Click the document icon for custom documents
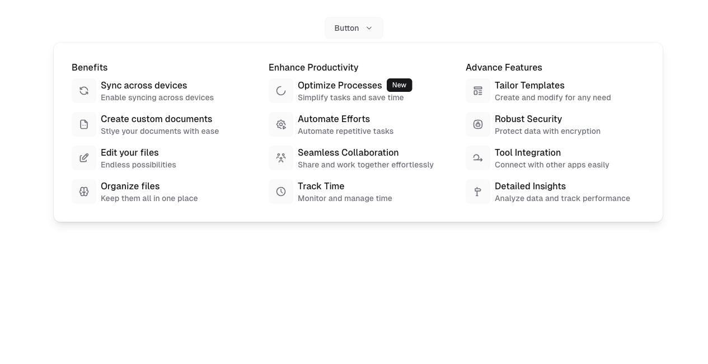708x364 pixels. [84, 124]
